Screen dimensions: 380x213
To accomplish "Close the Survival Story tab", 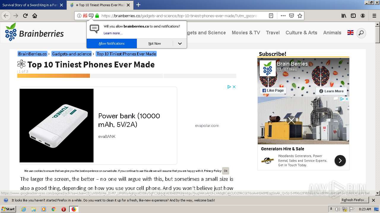I will 61,5.
